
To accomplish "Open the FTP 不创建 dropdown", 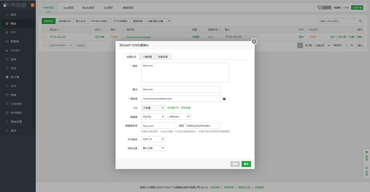I will tap(153, 108).
